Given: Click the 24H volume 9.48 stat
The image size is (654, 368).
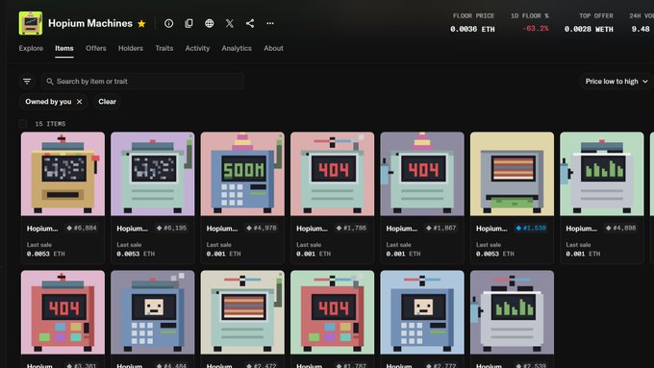Looking at the screenshot, I should pos(641,23).
